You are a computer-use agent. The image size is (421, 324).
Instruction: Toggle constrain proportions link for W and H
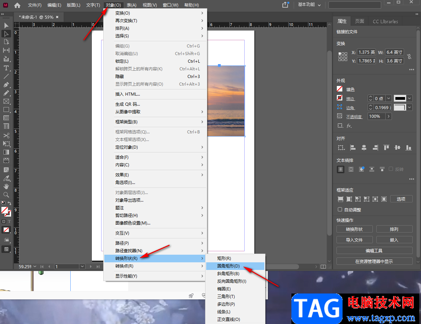coord(409,56)
